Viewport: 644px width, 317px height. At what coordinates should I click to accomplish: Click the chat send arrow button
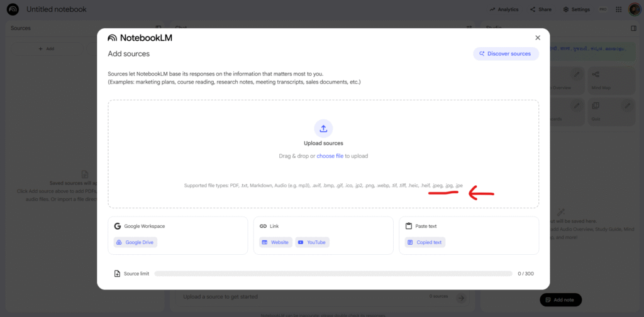[461, 298]
